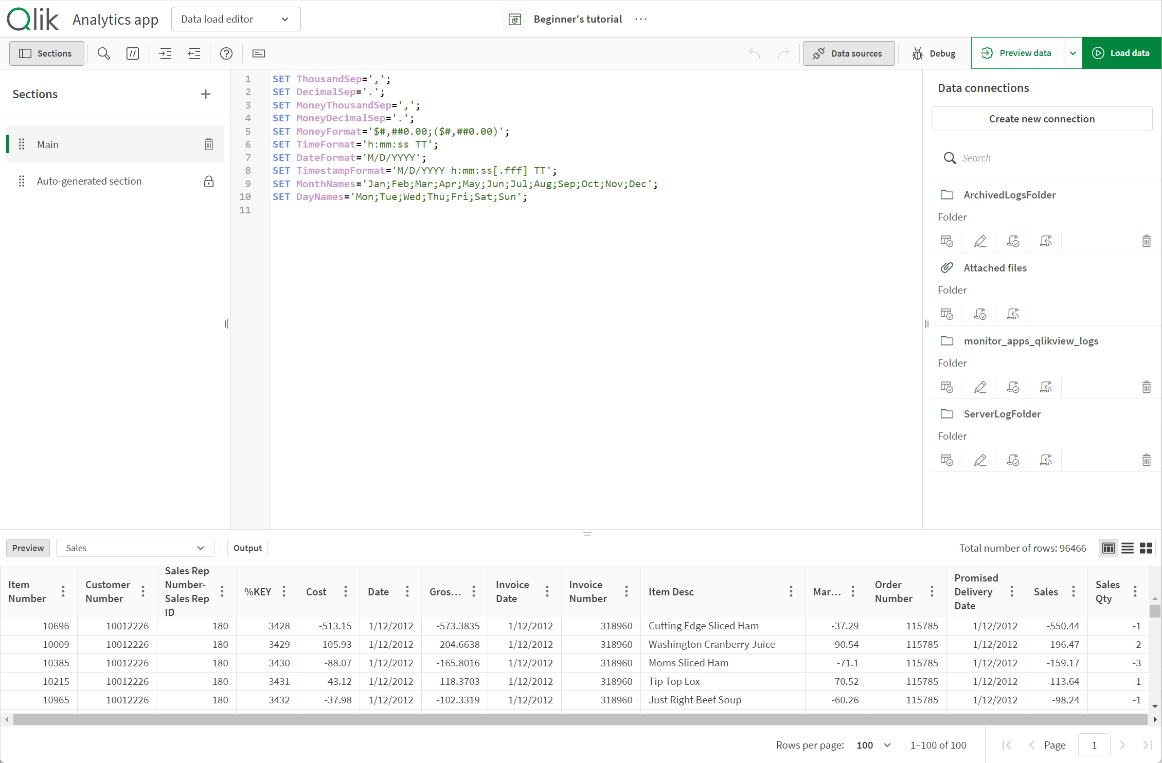Create a new data connection

point(1042,119)
